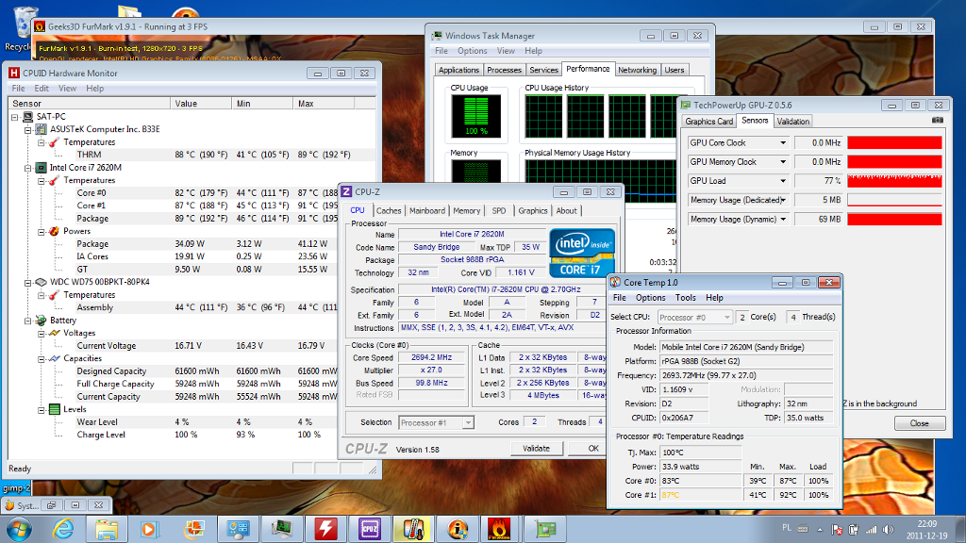Viewport: 966px width, 543px height.
Task: Open Hardware Monitor View menu
Action: pos(67,89)
